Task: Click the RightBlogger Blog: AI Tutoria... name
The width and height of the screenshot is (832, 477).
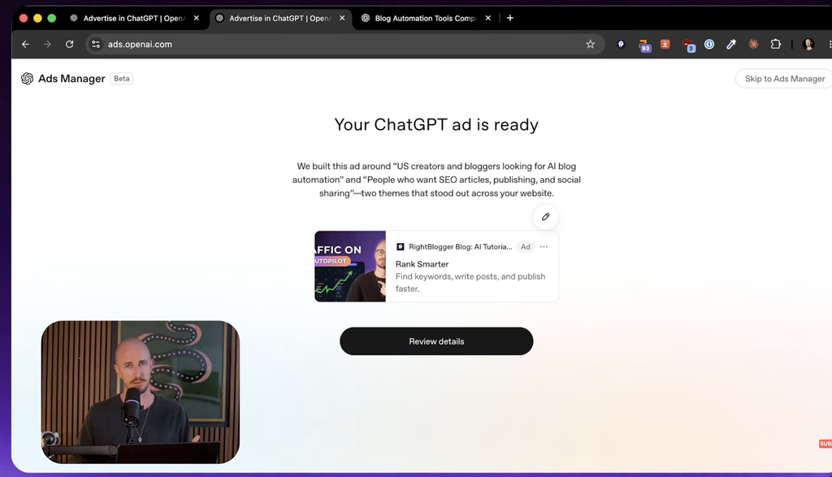Action: point(460,247)
